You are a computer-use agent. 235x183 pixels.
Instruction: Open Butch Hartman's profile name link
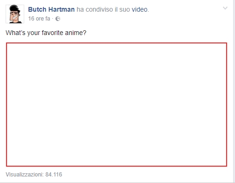pyautogui.click(x=51, y=9)
